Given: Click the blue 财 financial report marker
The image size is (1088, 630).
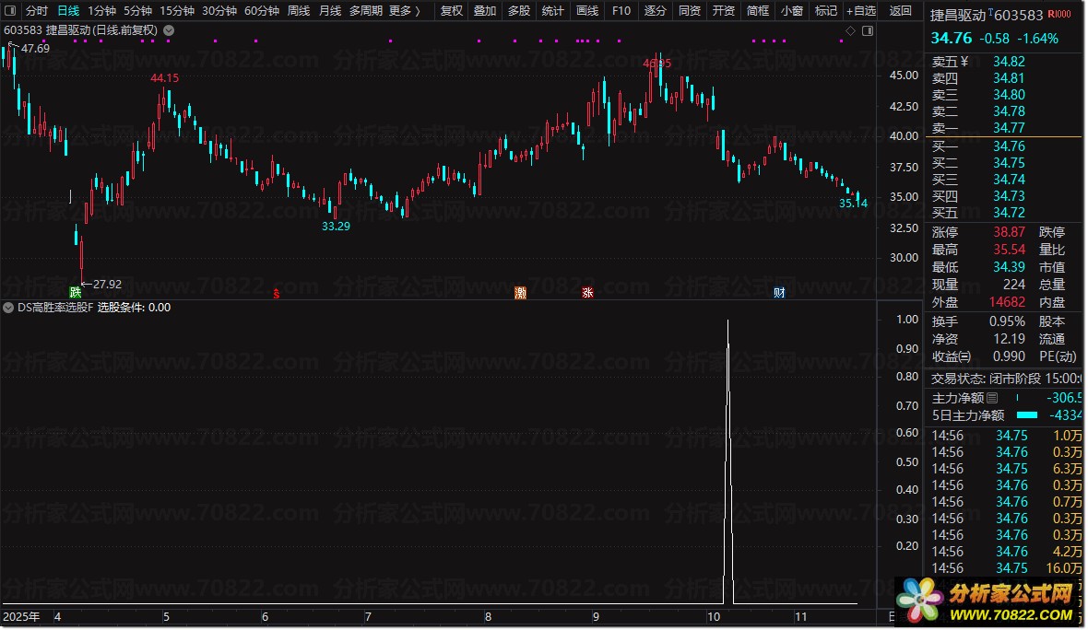Looking at the screenshot, I should (x=779, y=293).
